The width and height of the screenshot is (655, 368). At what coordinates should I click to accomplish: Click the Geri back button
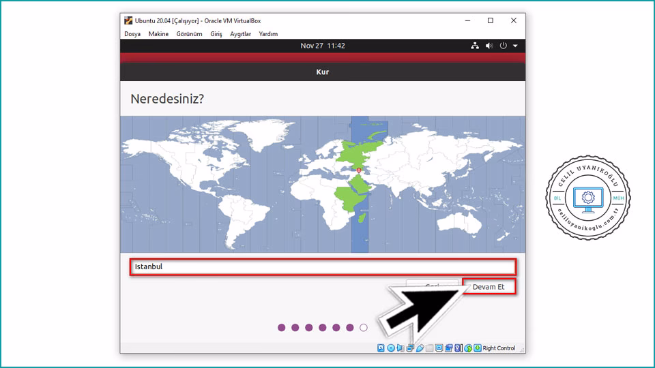[x=432, y=286]
